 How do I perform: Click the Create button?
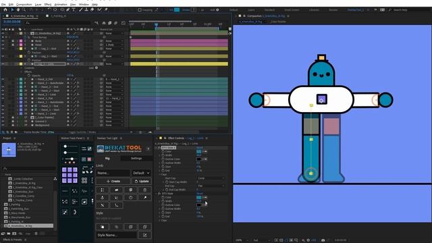click(113, 182)
